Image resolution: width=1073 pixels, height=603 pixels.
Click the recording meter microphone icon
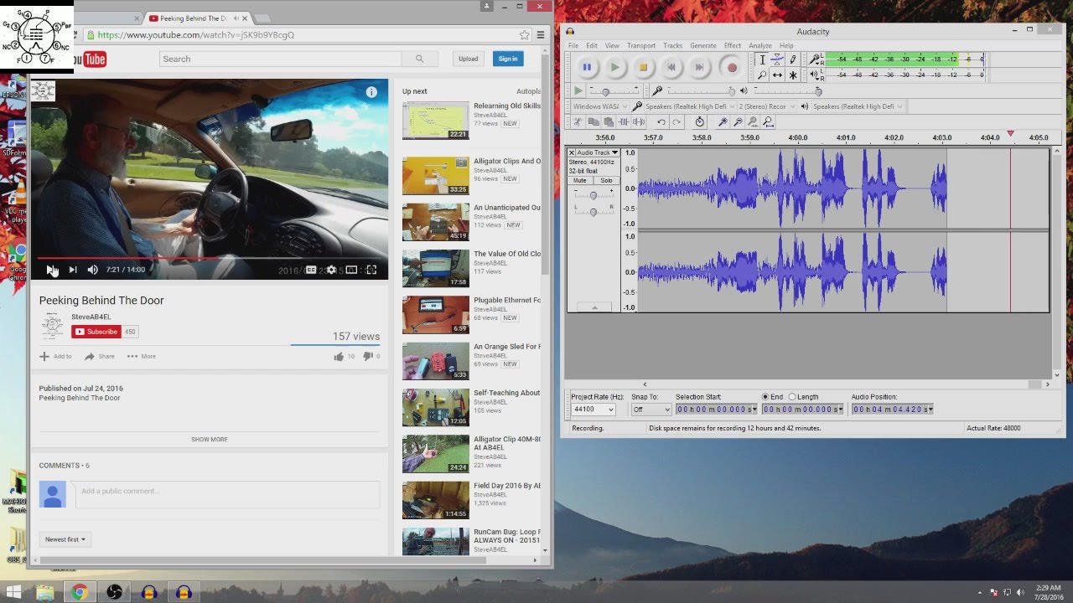point(815,59)
